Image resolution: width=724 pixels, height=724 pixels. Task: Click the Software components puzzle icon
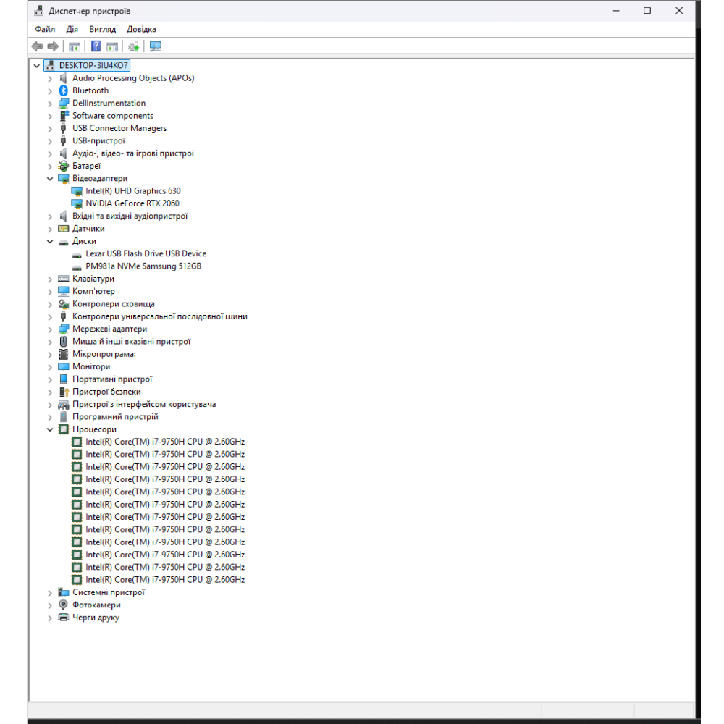[x=64, y=115]
